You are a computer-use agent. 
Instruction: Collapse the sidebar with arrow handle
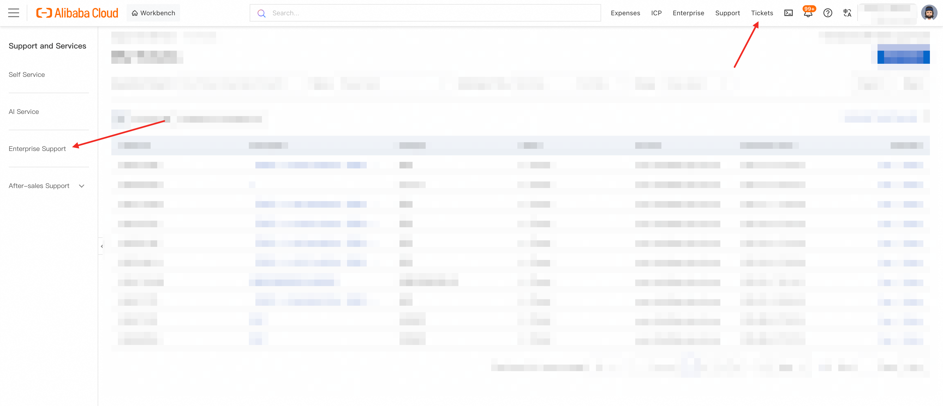(x=102, y=246)
